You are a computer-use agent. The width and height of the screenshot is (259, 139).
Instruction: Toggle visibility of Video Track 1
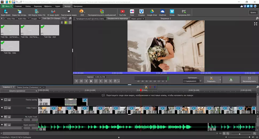(x=6, y=108)
